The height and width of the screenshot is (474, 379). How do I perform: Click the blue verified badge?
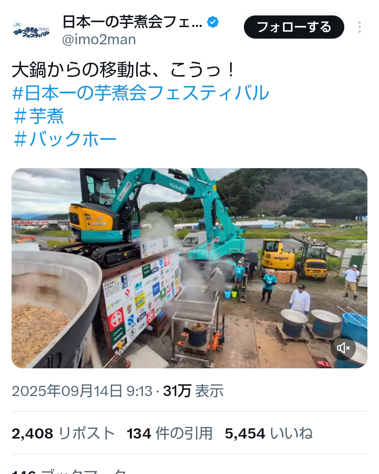click(213, 22)
